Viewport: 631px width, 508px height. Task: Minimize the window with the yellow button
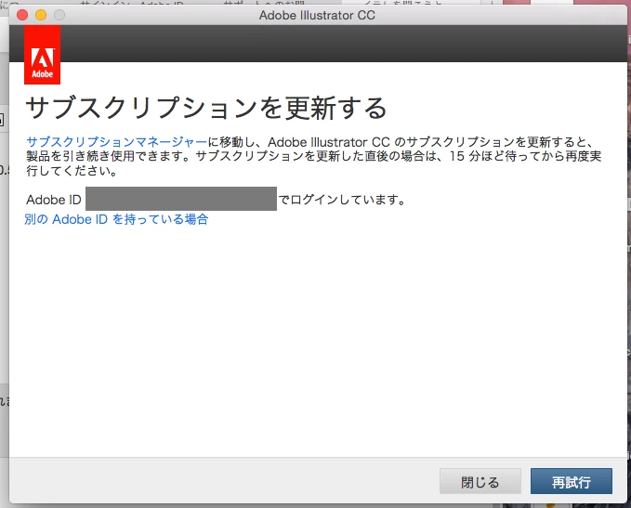[x=41, y=15]
